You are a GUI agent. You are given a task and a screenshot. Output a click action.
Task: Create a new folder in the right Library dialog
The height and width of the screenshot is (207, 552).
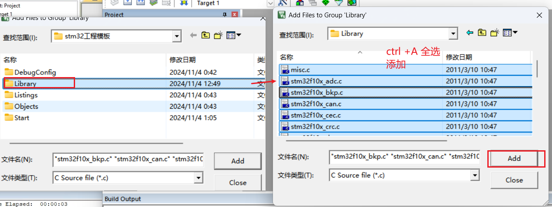tap(495, 32)
